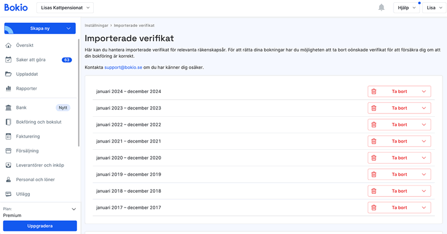Click the Uppgradera button
This screenshot has width=447, height=234.
40,226
